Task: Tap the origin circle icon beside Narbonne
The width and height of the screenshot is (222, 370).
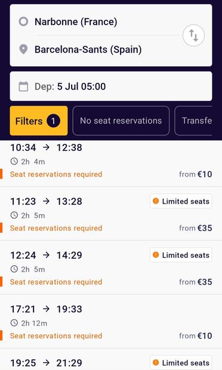Action: click(23, 21)
